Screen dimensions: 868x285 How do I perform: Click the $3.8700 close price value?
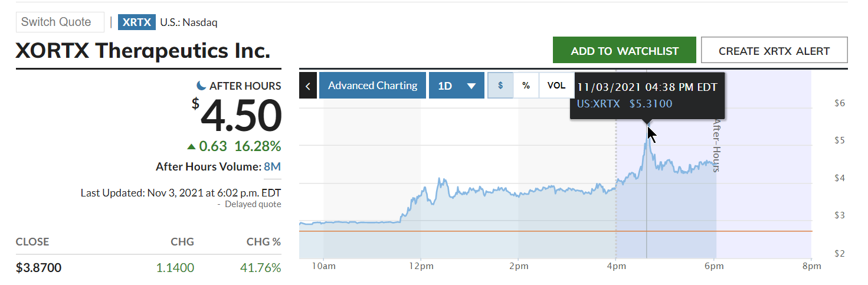(x=39, y=267)
